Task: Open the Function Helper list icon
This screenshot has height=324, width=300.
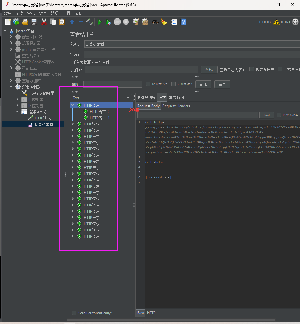Action: click(174, 22)
